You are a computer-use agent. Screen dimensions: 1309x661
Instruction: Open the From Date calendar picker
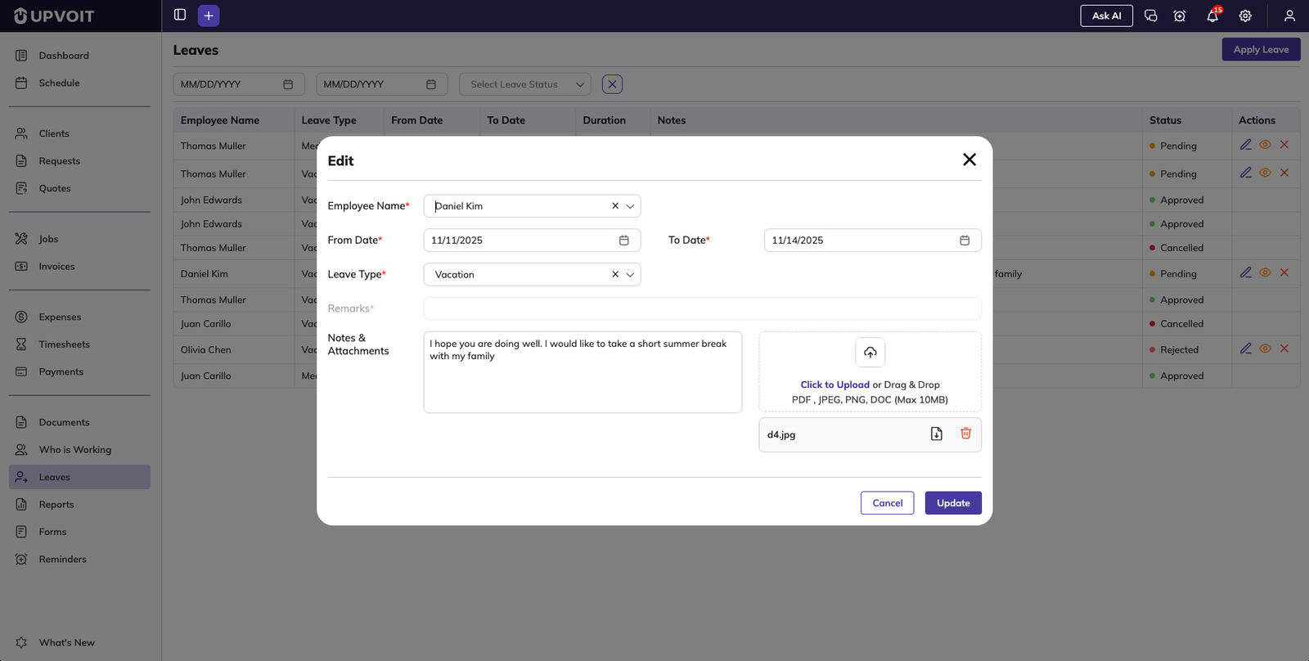(623, 241)
